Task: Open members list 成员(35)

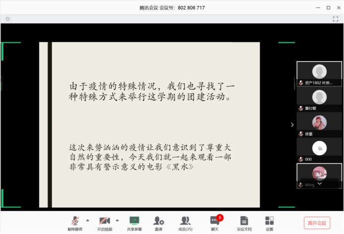Action: click(185, 224)
